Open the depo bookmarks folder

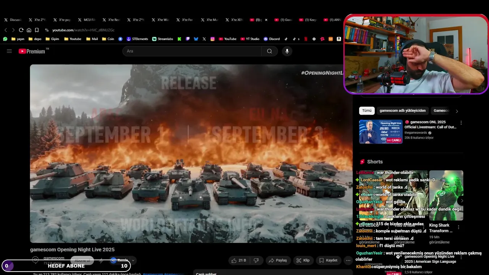[x=34, y=39]
